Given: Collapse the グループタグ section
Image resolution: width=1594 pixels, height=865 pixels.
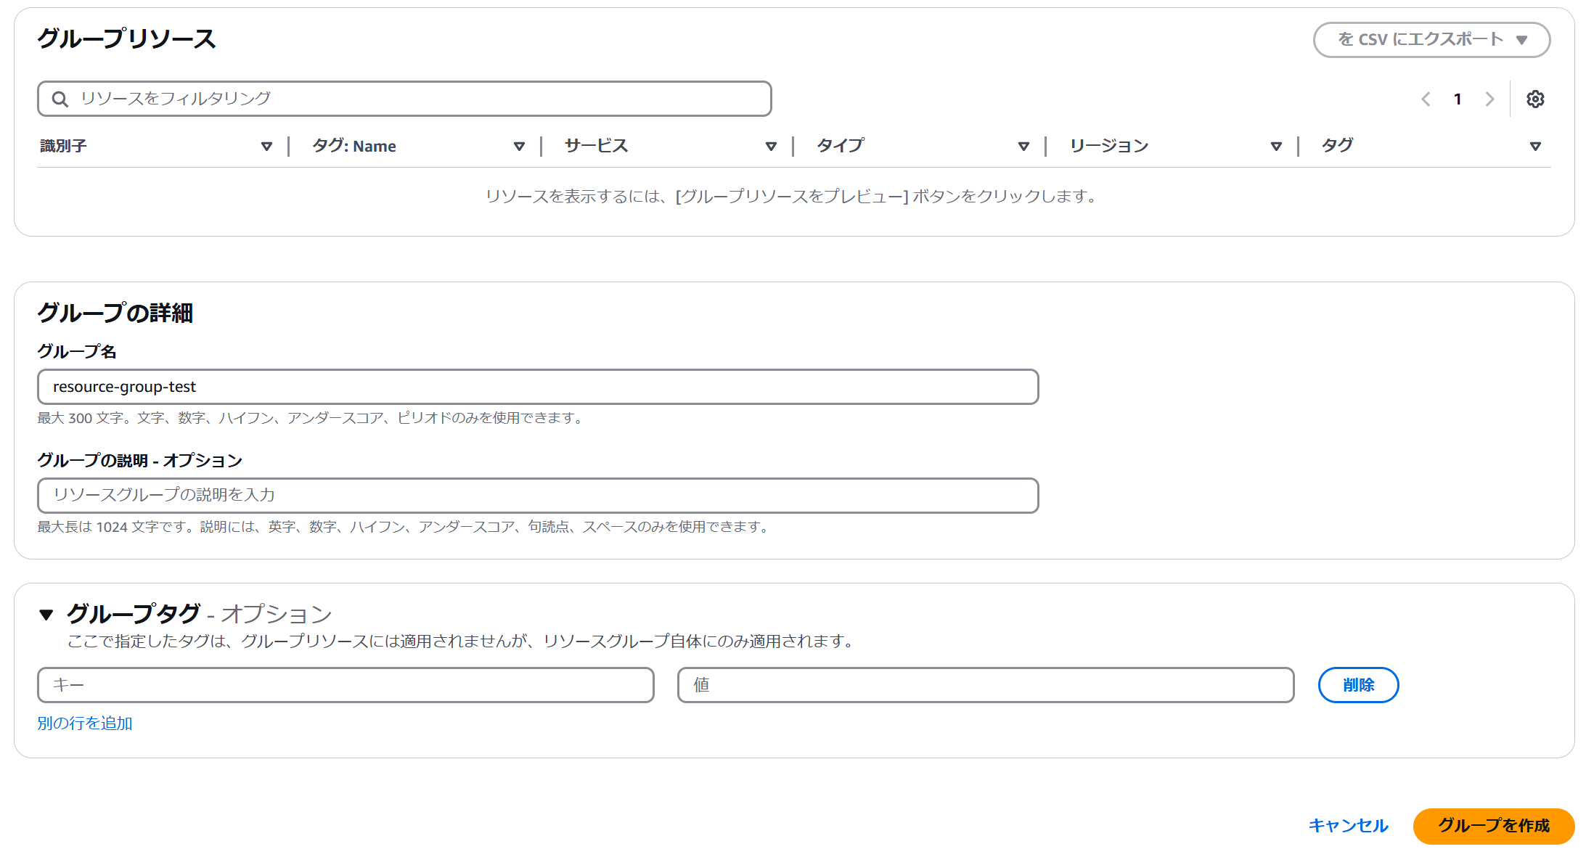Looking at the screenshot, I should (46, 615).
